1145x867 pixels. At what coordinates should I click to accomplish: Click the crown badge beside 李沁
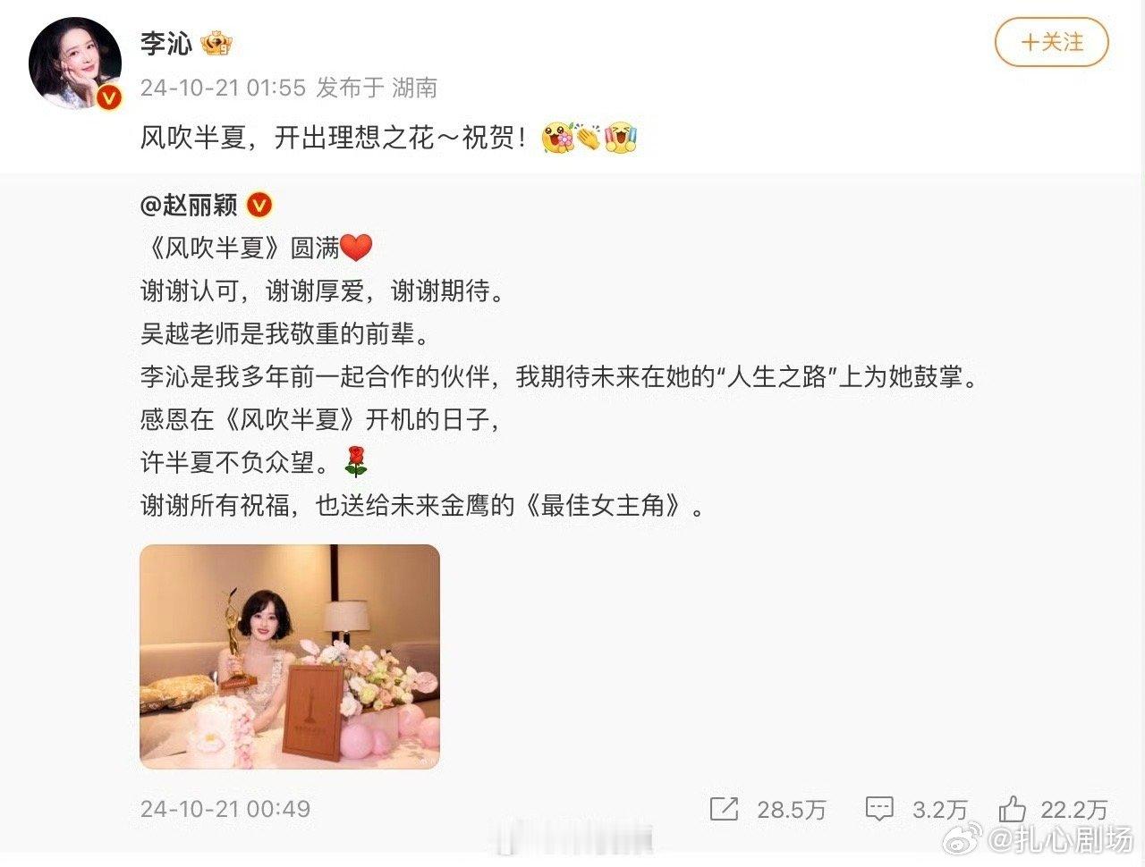pyautogui.click(x=216, y=42)
